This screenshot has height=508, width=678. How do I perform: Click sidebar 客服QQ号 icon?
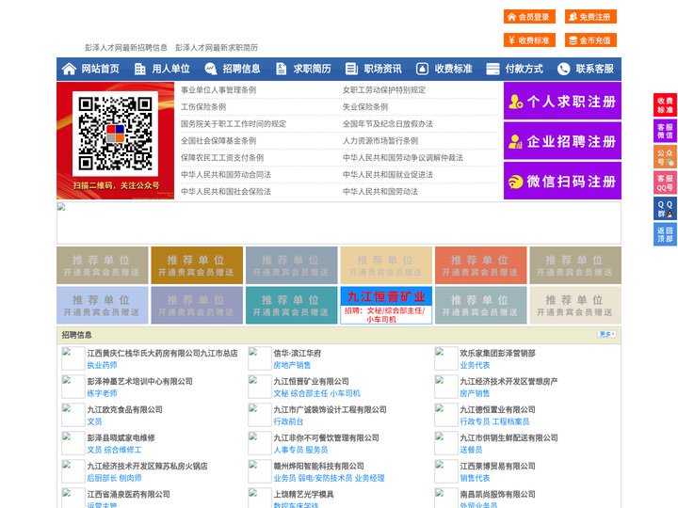(665, 183)
